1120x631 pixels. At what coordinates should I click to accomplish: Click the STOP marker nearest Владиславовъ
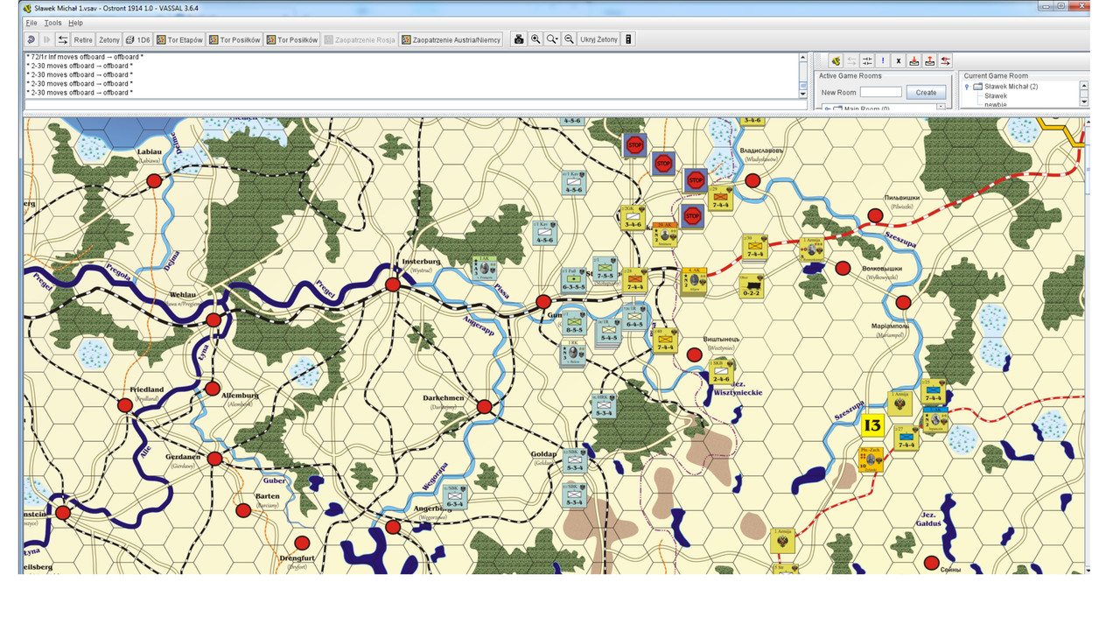(696, 180)
